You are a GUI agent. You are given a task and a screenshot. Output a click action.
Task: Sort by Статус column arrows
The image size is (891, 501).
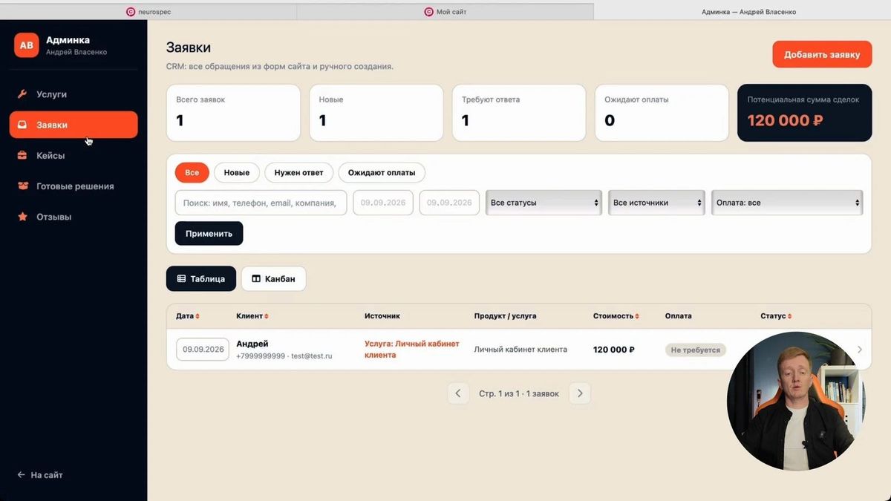tap(789, 316)
